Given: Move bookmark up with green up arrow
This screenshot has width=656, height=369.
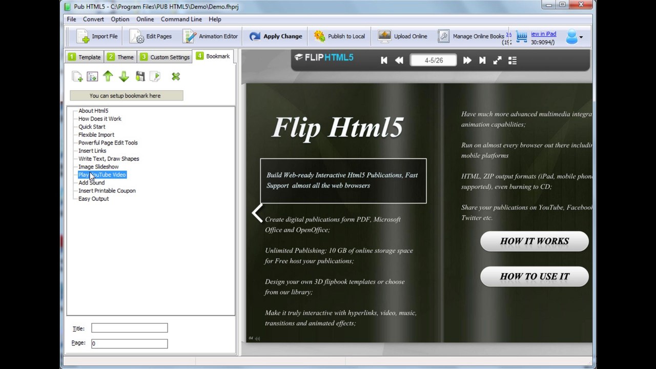Looking at the screenshot, I should point(108,76).
